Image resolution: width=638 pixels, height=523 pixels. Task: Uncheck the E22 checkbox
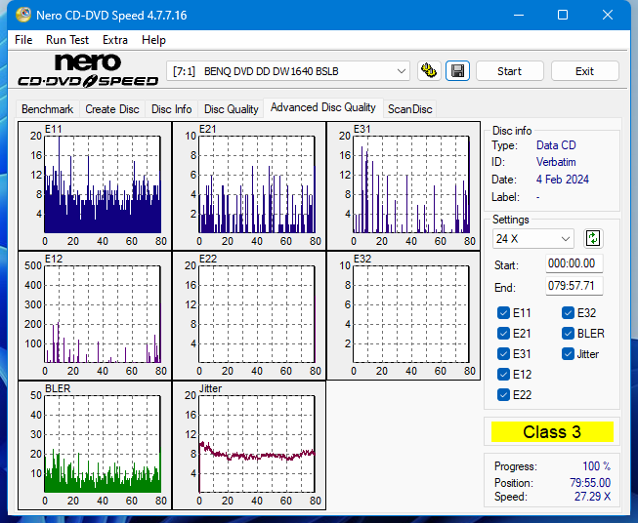pos(503,394)
